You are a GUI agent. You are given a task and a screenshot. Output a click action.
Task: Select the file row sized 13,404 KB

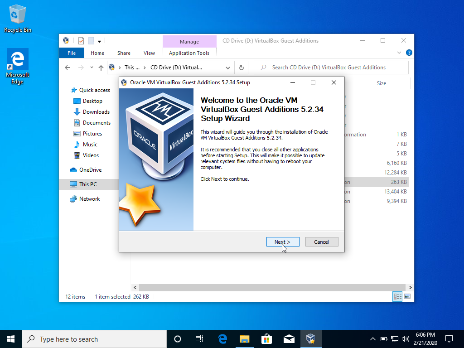tap(377, 192)
